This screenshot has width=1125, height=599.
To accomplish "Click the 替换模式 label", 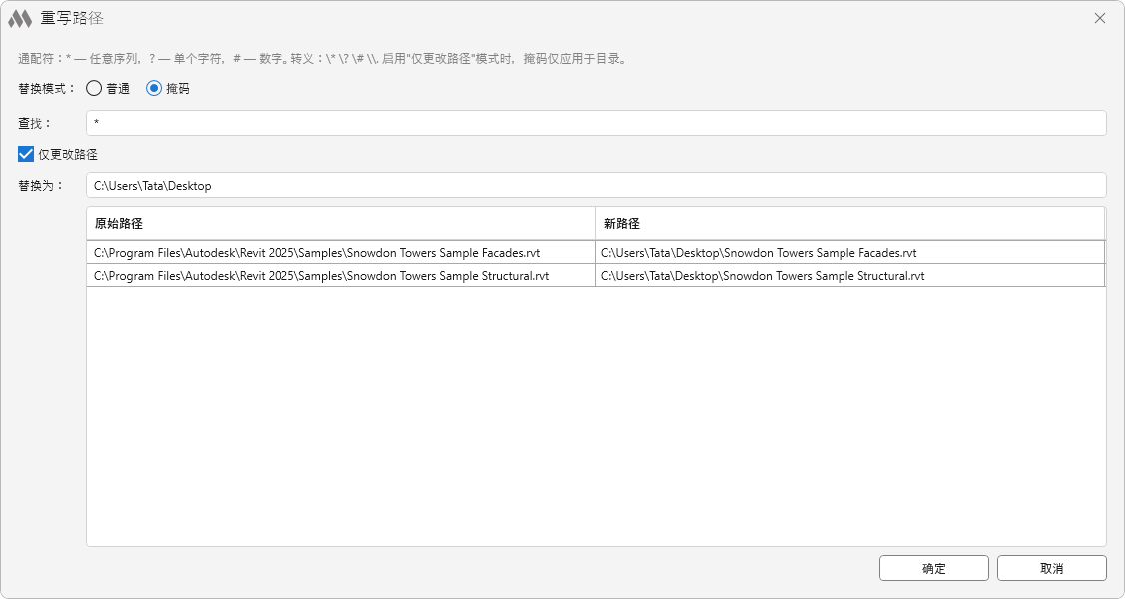I will (46, 88).
